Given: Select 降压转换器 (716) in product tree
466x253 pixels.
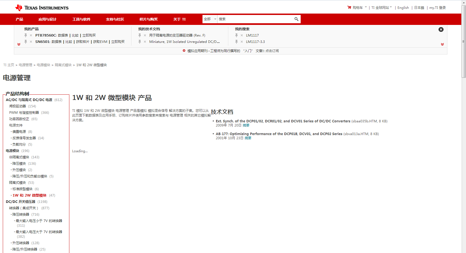Looking at the screenshot, I should pos(21,215).
